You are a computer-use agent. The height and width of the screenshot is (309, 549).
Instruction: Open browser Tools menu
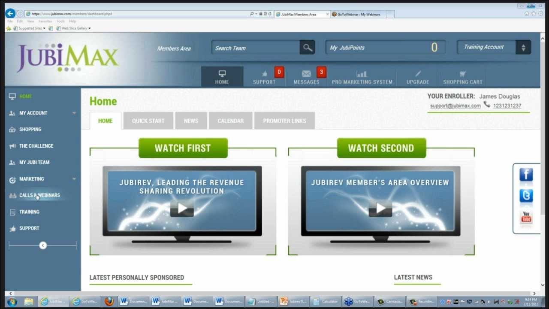point(60,21)
